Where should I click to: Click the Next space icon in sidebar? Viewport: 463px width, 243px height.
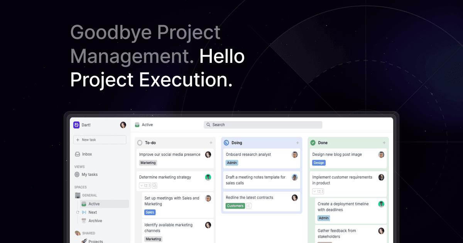coord(83,212)
